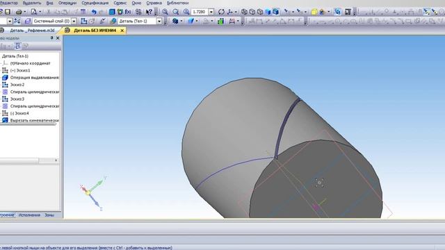Image resolution: width=445 pixels, height=250 pixels.
Task: Select Shaded with edges display cube
Action: 276,12
